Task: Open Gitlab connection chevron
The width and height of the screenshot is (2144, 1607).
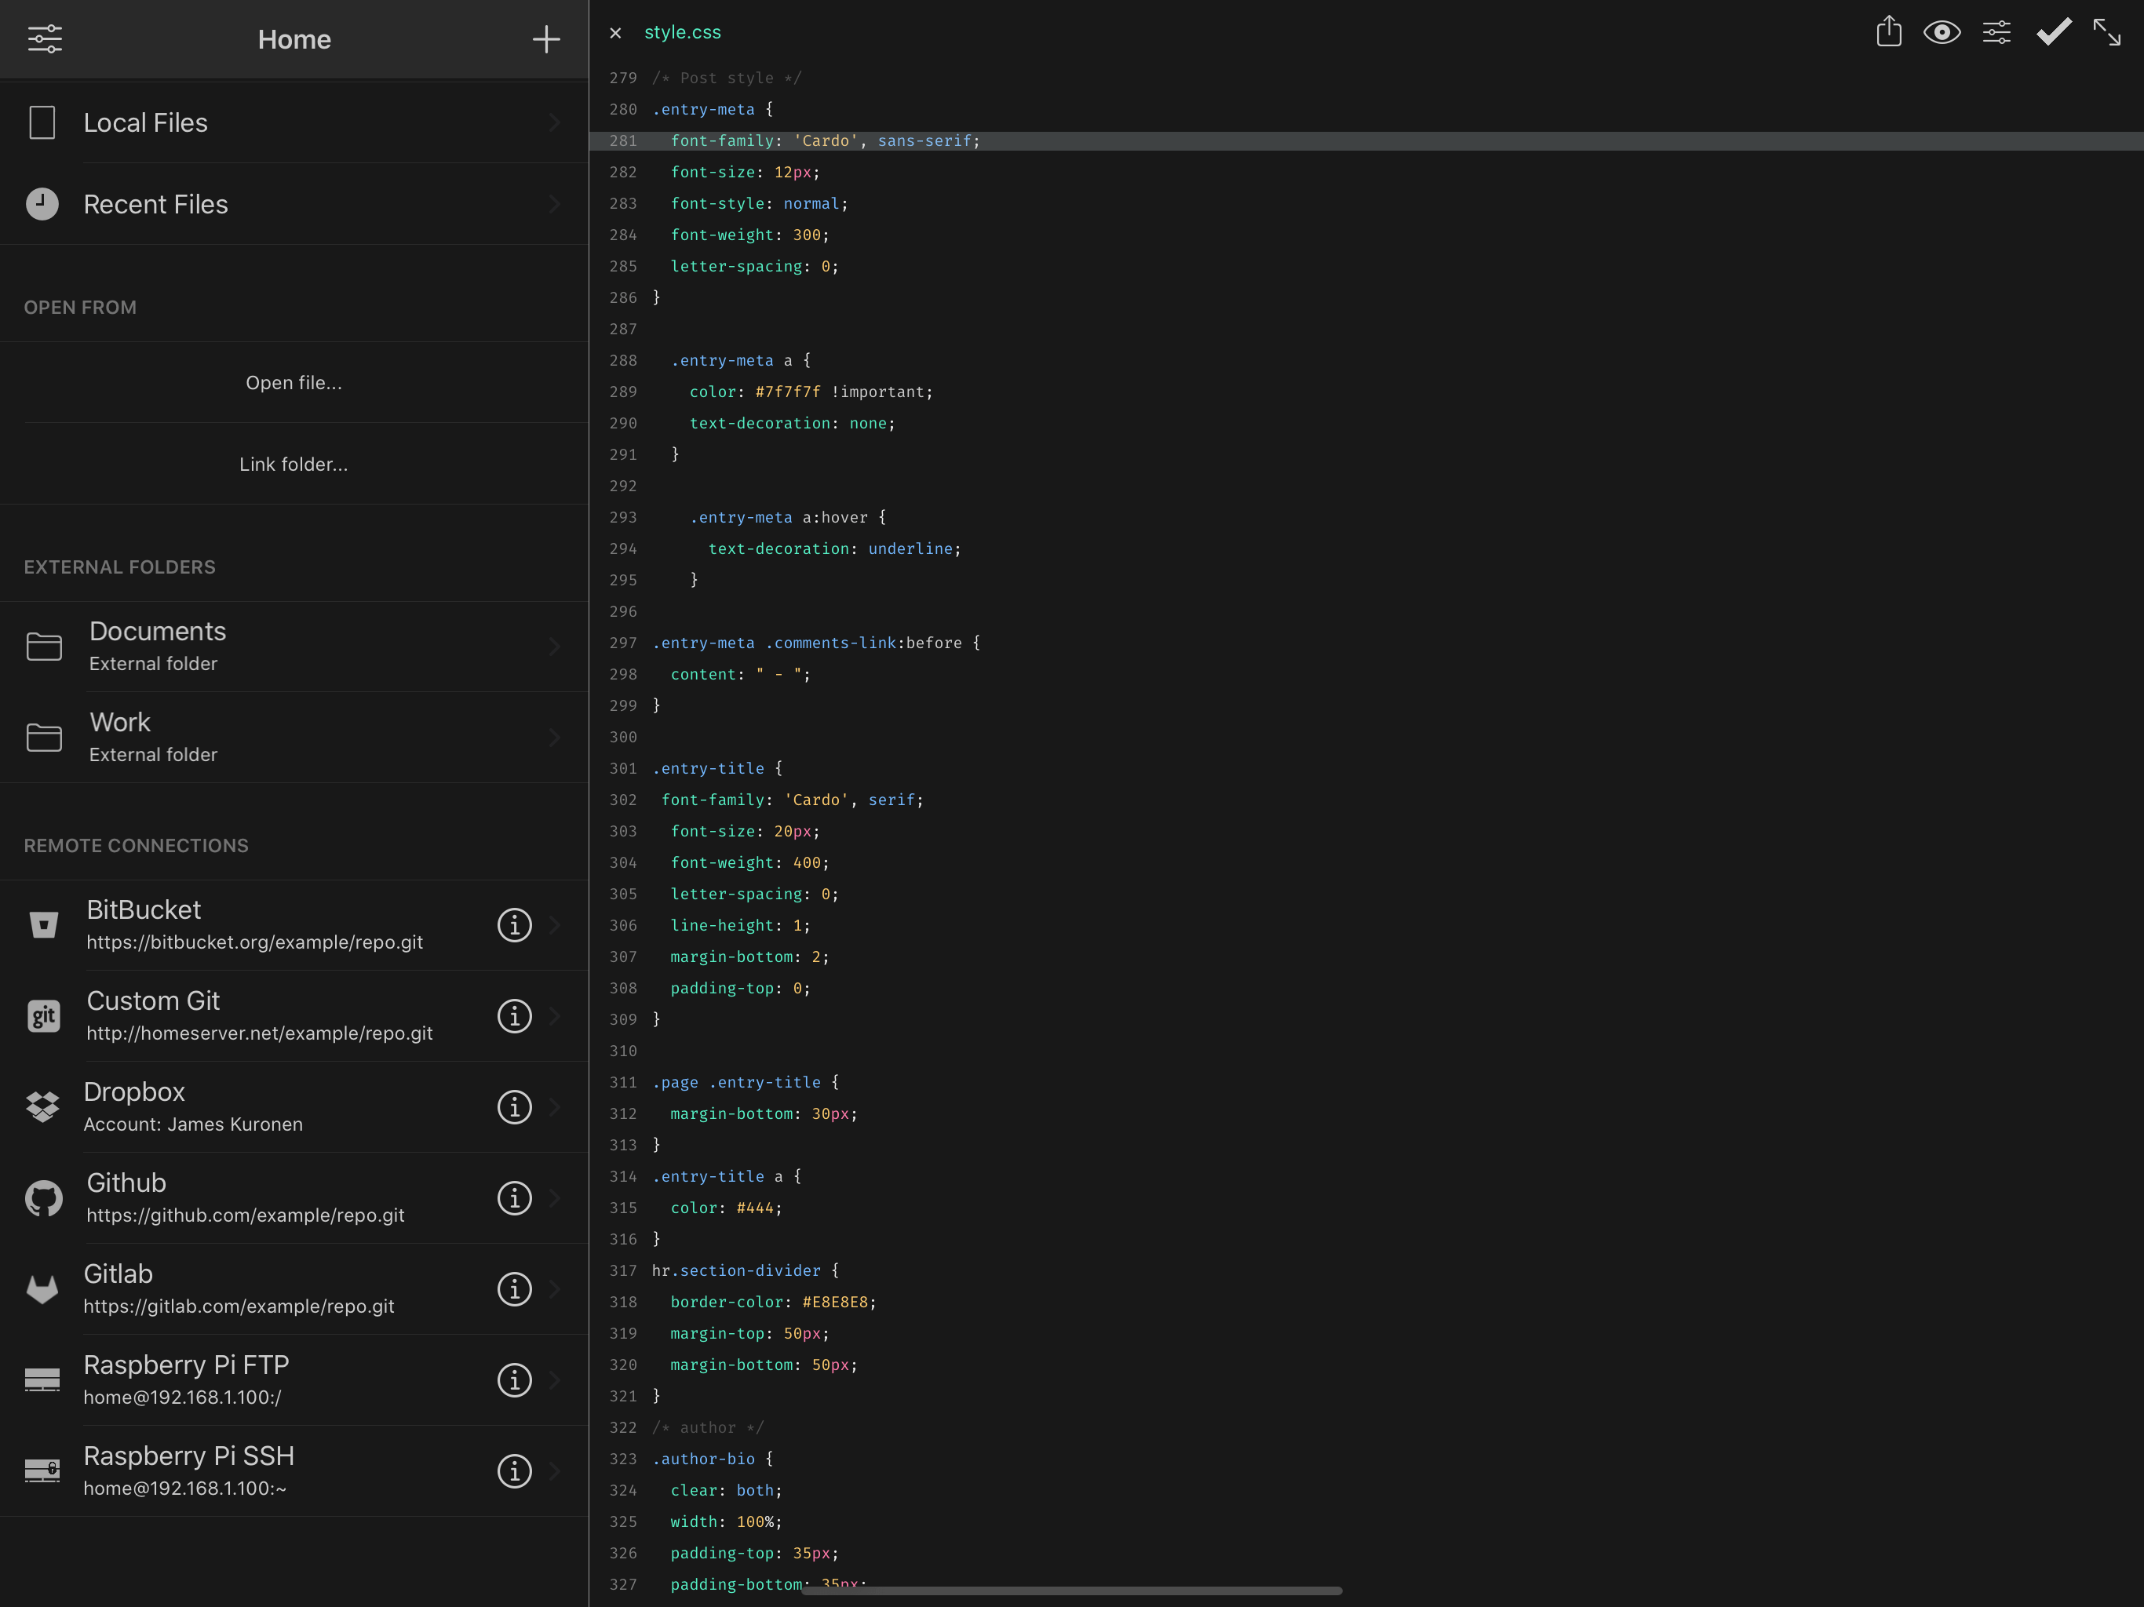Action: click(x=556, y=1289)
